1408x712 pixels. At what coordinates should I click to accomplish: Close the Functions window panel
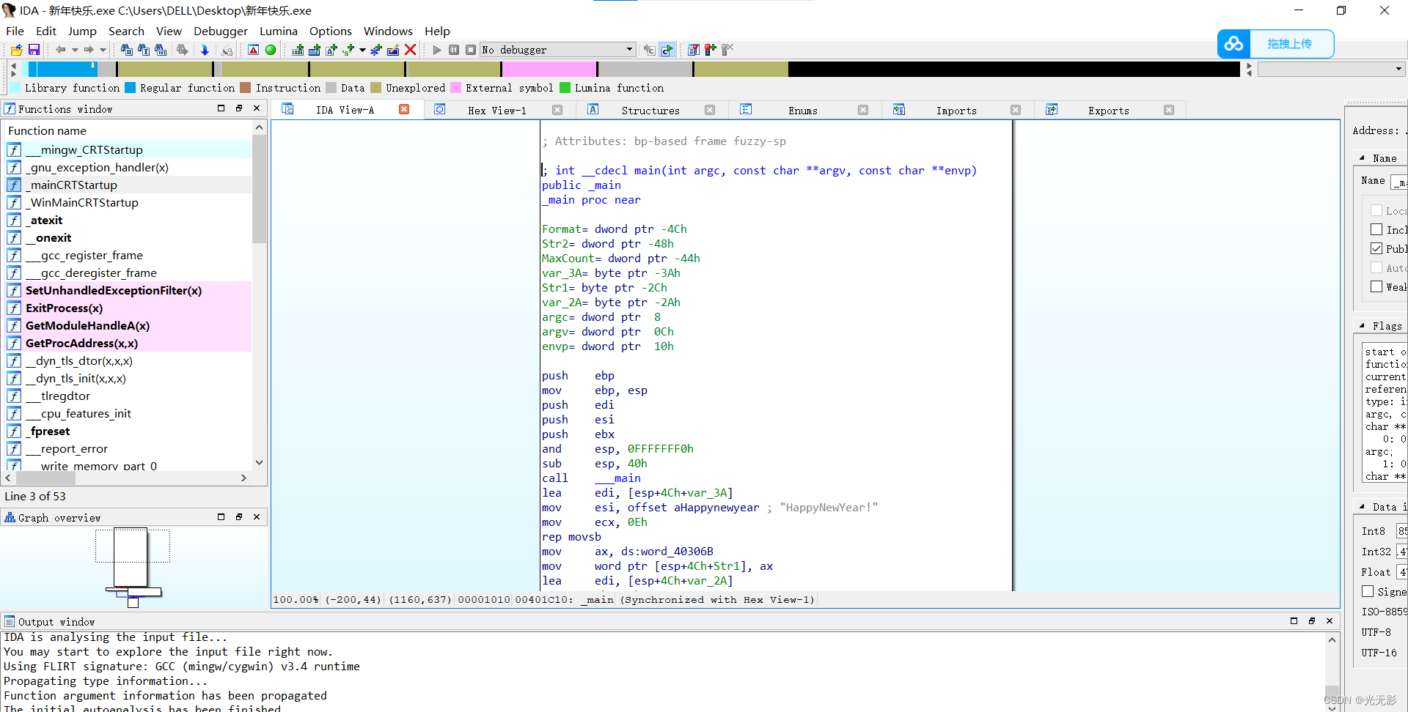pos(257,108)
